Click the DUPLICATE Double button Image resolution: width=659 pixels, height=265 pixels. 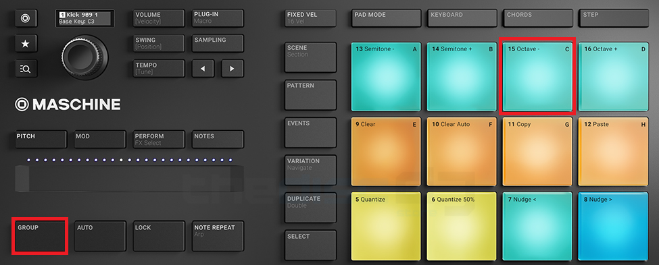pos(311,208)
